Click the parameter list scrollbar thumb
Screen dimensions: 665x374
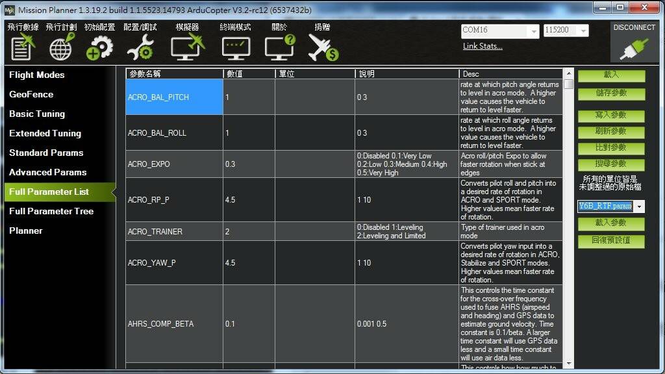[x=569, y=84]
